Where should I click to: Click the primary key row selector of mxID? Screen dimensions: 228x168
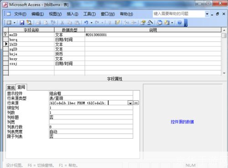click(x=6, y=35)
